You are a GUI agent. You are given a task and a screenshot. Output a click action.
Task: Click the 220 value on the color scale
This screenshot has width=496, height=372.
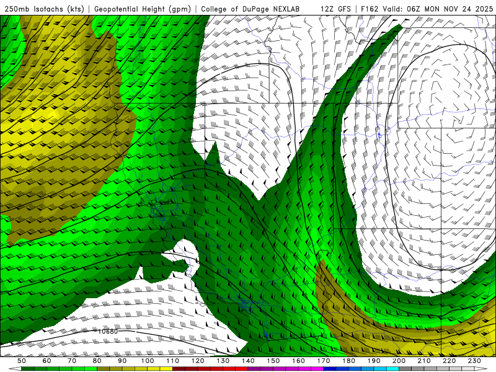(x=449, y=361)
